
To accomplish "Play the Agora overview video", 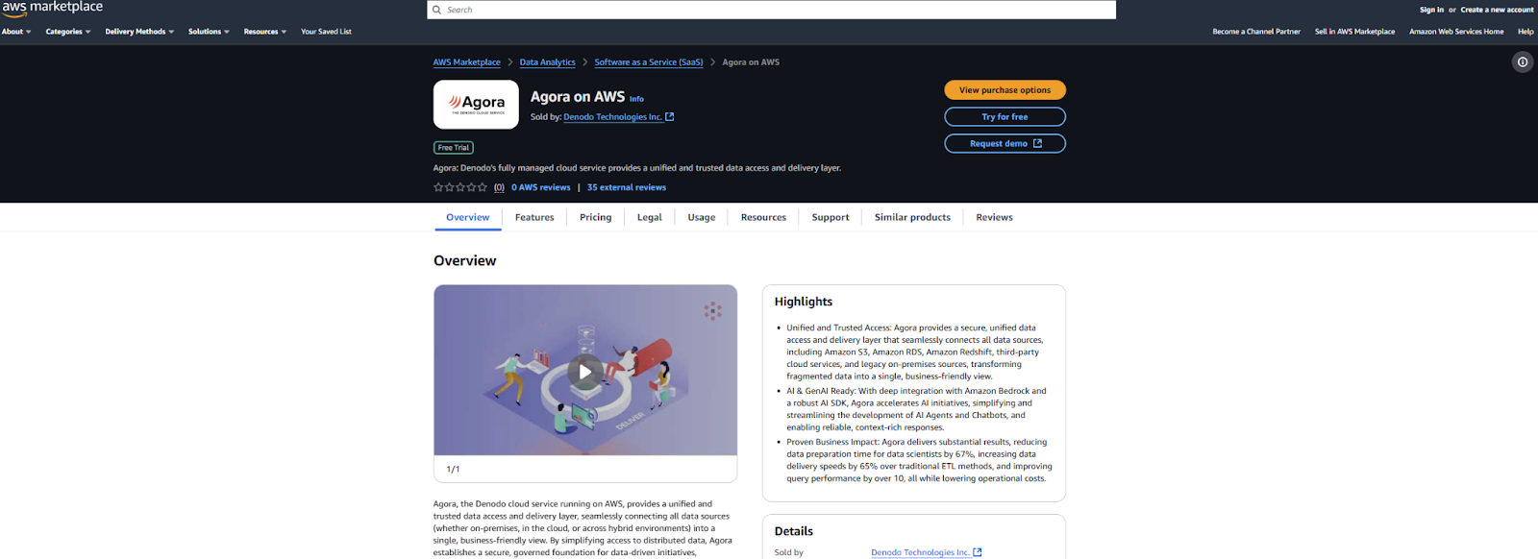I will click(x=585, y=372).
